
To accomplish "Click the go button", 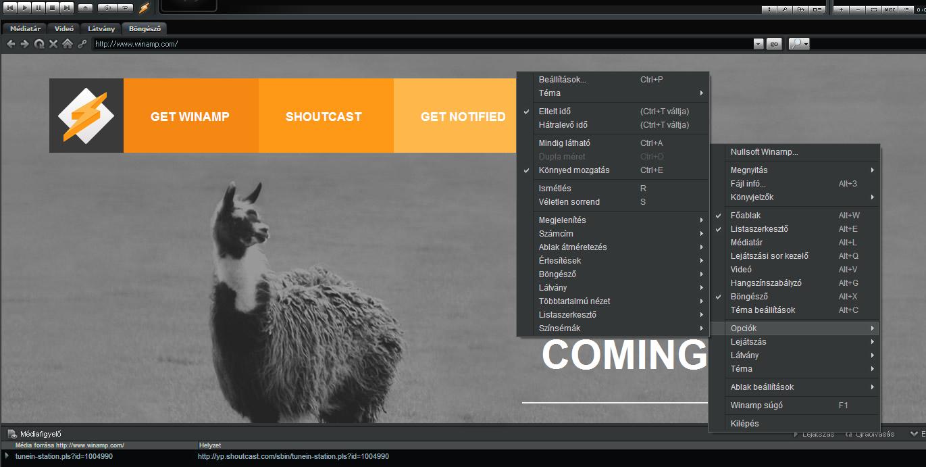I will 774,44.
